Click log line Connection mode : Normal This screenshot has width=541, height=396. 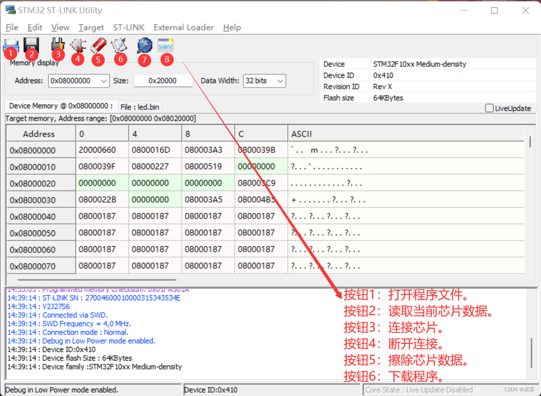[x=68, y=332]
